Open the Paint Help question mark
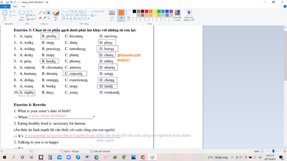The image size is (287, 161). 285,6
